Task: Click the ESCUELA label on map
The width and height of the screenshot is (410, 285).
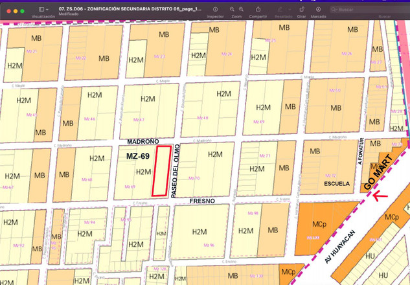Action: [x=337, y=183]
